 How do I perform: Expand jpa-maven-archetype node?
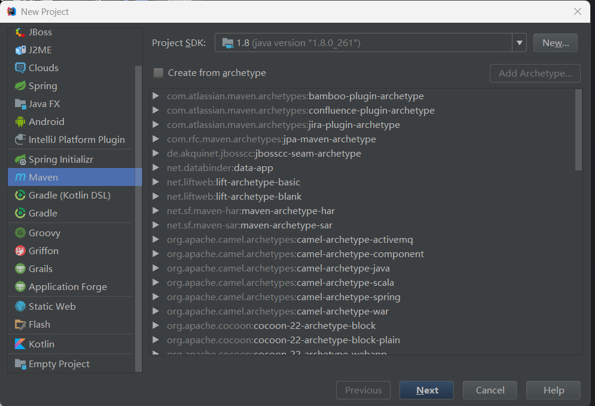click(155, 139)
